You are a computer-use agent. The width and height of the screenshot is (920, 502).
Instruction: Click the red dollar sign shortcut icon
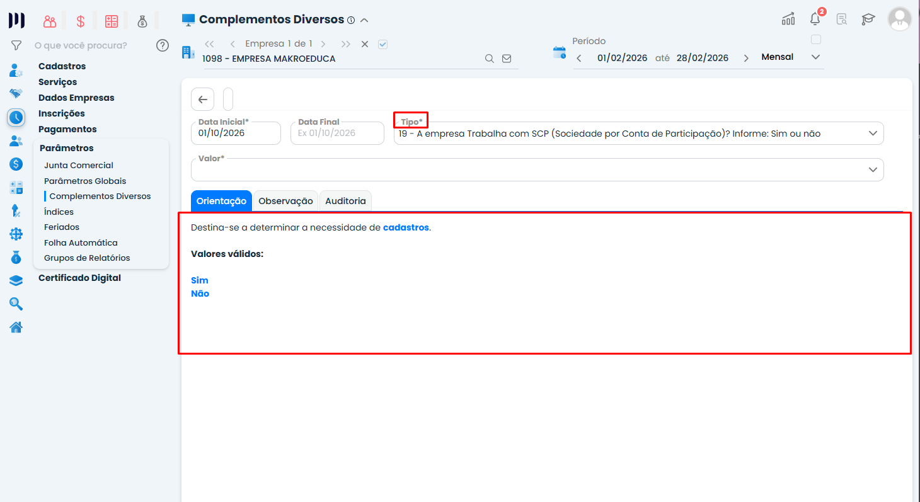[x=81, y=21]
